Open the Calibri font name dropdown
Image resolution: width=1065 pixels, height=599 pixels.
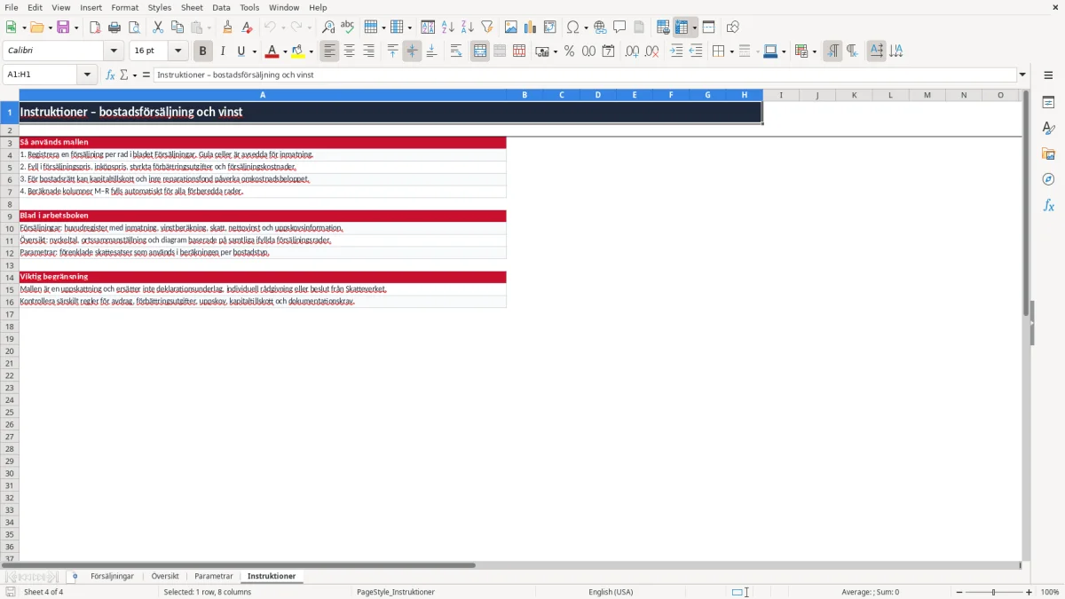tap(114, 51)
